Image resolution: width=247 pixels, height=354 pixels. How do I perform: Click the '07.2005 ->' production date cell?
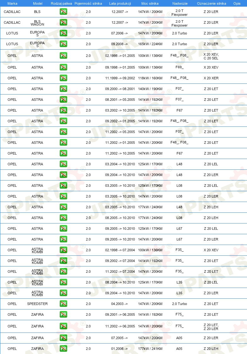(x=120, y=338)
